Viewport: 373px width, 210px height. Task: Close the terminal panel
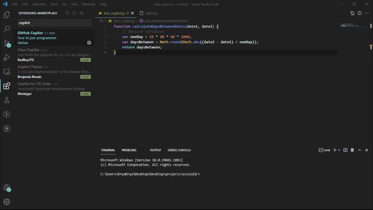click(367, 150)
